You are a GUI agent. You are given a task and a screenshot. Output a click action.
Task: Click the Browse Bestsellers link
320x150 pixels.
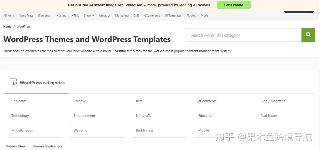(x=47, y=146)
